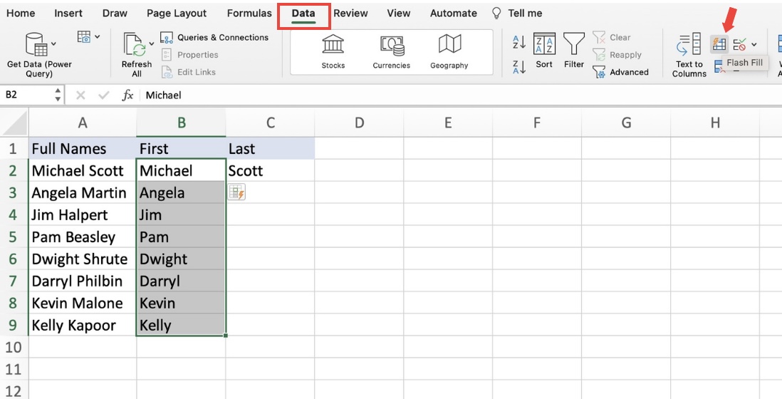Launch Text to Columns wizard

coord(689,55)
